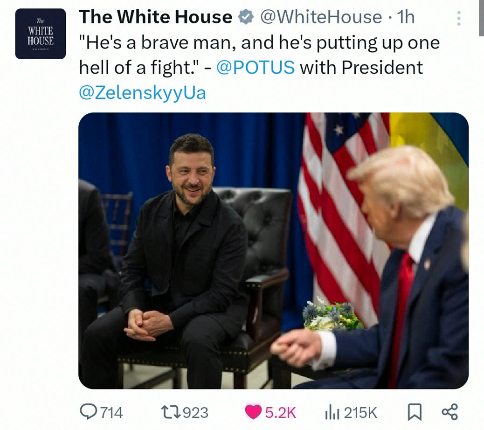Click The White House display name
Image resolution: width=484 pixels, height=430 pixels.
(x=156, y=17)
